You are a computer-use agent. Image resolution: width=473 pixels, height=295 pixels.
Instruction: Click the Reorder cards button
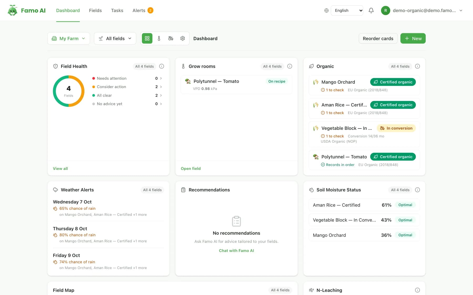point(378,38)
